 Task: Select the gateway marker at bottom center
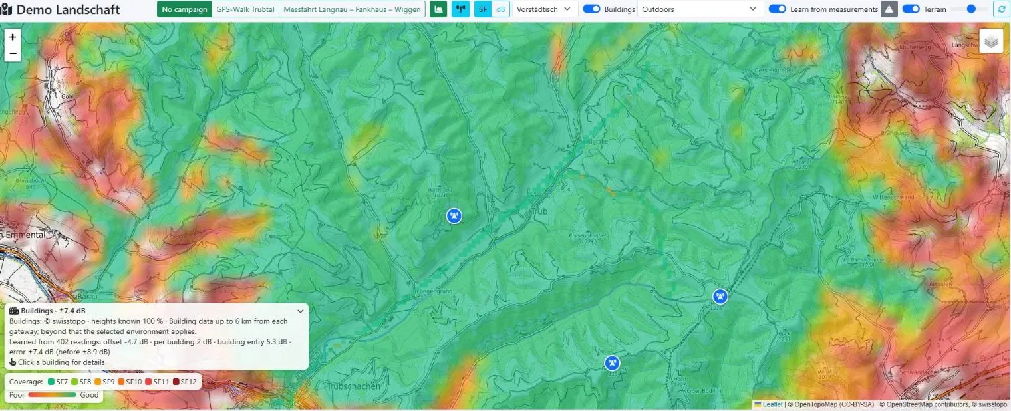612,363
